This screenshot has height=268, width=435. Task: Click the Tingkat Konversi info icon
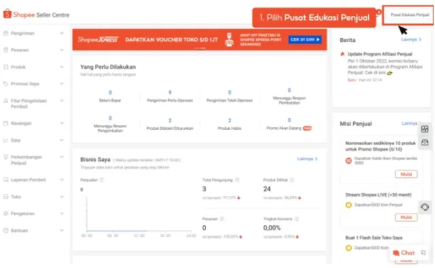pos(296,219)
